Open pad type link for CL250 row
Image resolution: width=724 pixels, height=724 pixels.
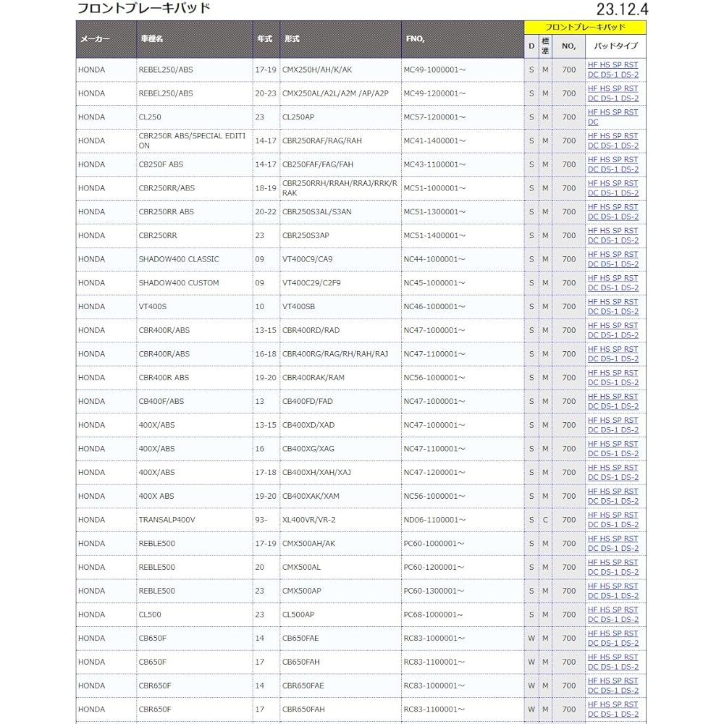coord(613,117)
